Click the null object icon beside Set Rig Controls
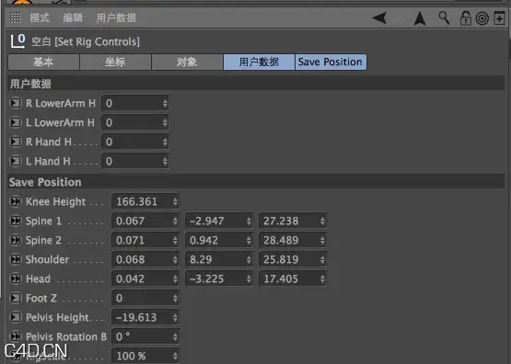This screenshot has width=511, height=364. (17, 41)
